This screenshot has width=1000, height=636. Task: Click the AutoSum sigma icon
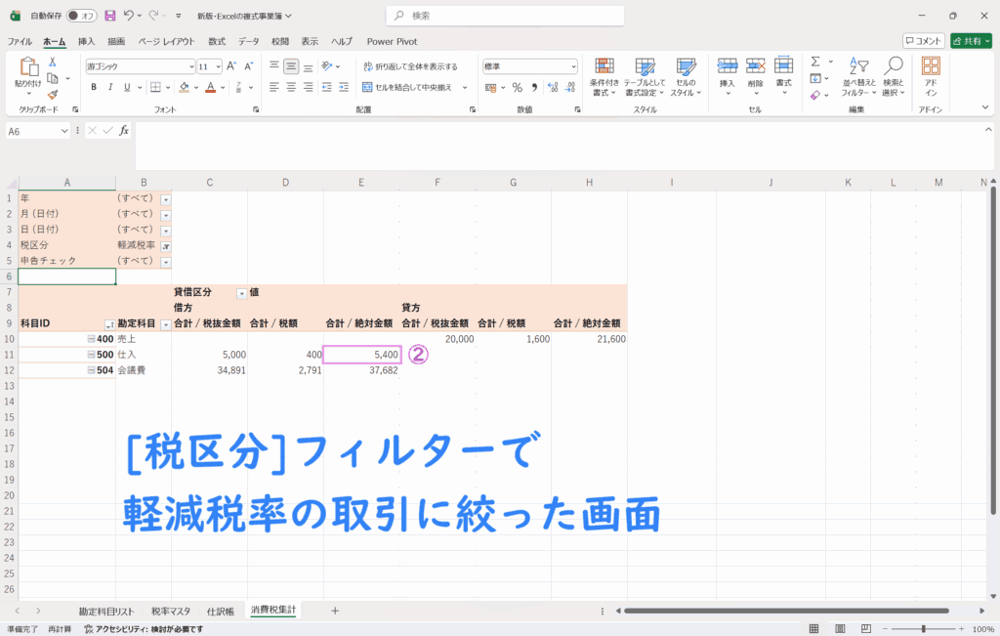pos(815,62)
